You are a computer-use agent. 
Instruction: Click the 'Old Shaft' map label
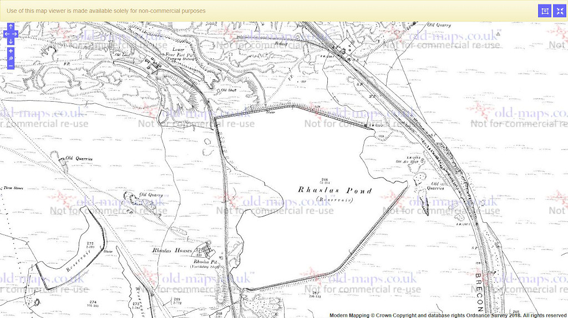[229, 90]
